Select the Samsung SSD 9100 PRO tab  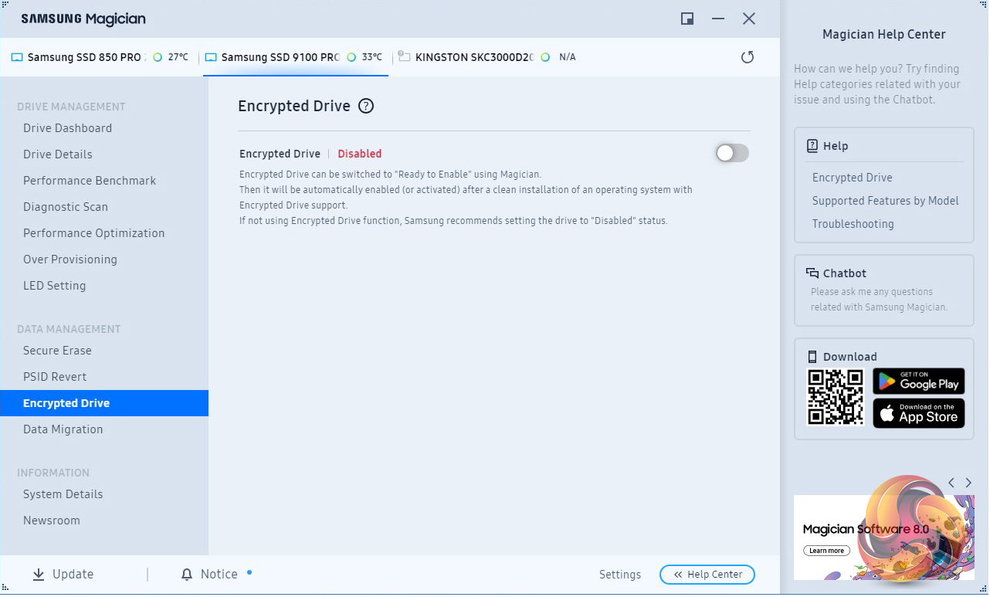click(x=296, y=57)
